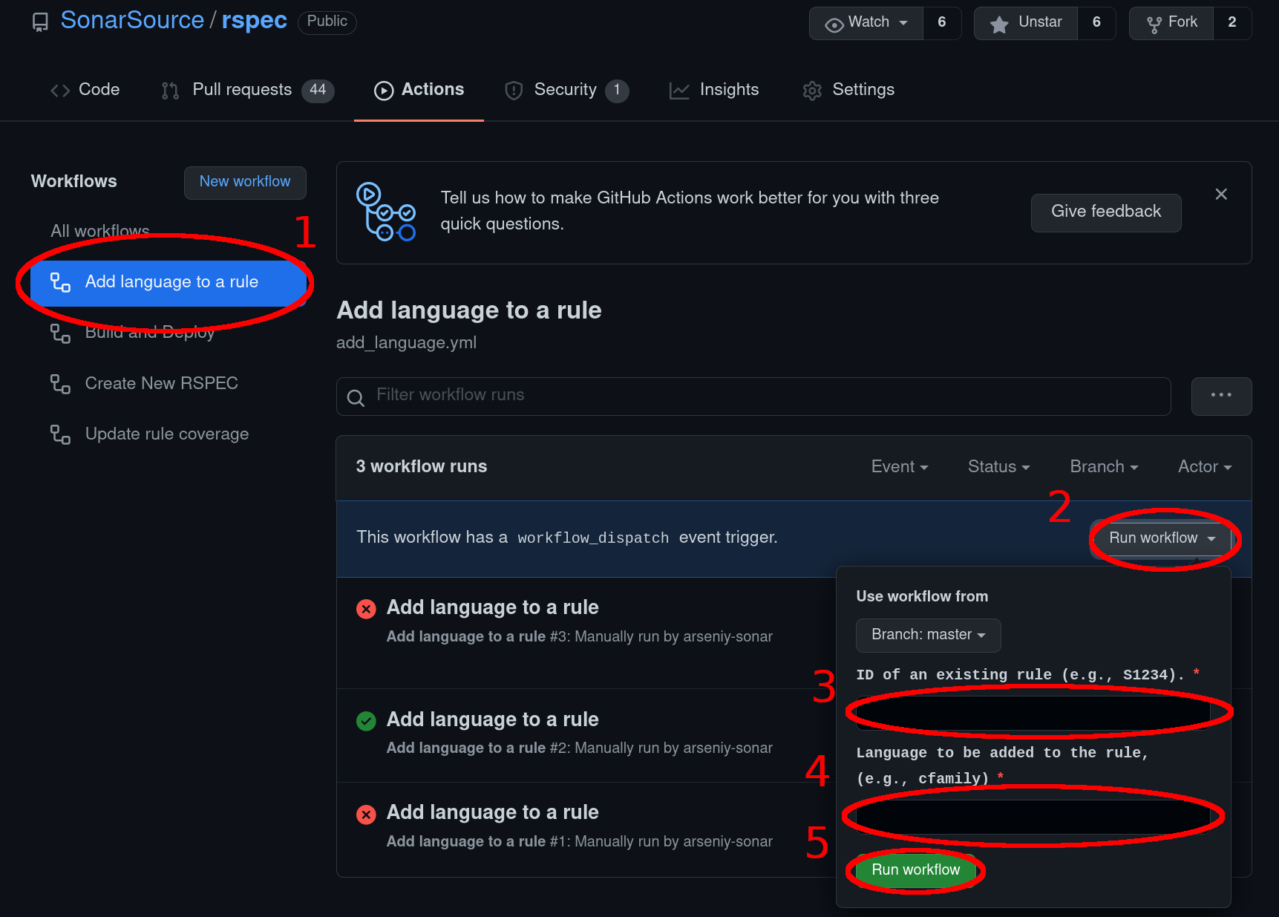1279x917 pixels.
Task: Select Update rule coverage workflow
Action: pos(167,434)
